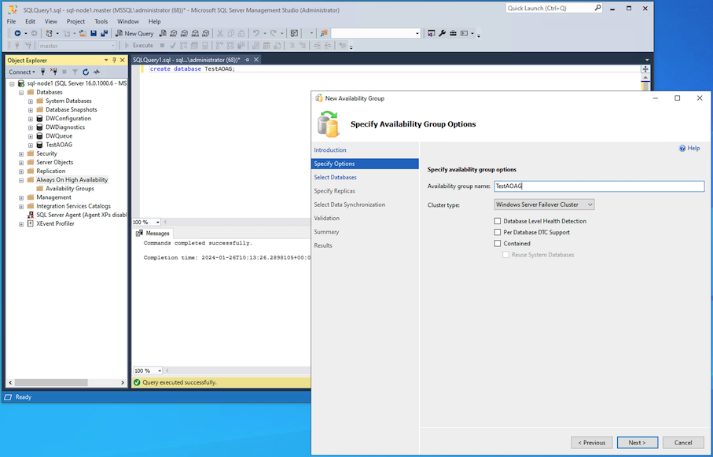
Task: Click the New Query toolbar button
Action: pos(134,33)
